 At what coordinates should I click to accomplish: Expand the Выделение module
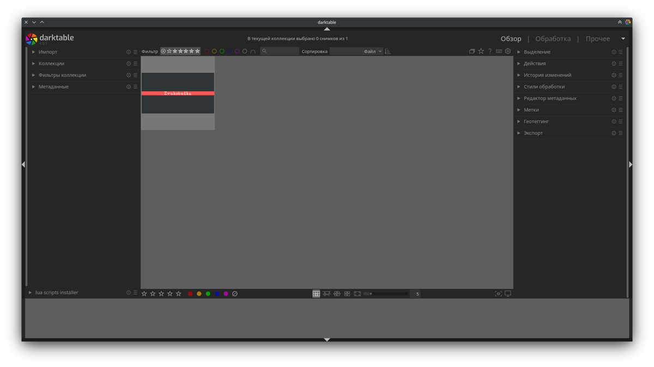(x=518, y=52)
